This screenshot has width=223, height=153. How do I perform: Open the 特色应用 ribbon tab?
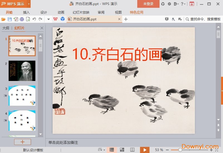click(x=136, y=12)
